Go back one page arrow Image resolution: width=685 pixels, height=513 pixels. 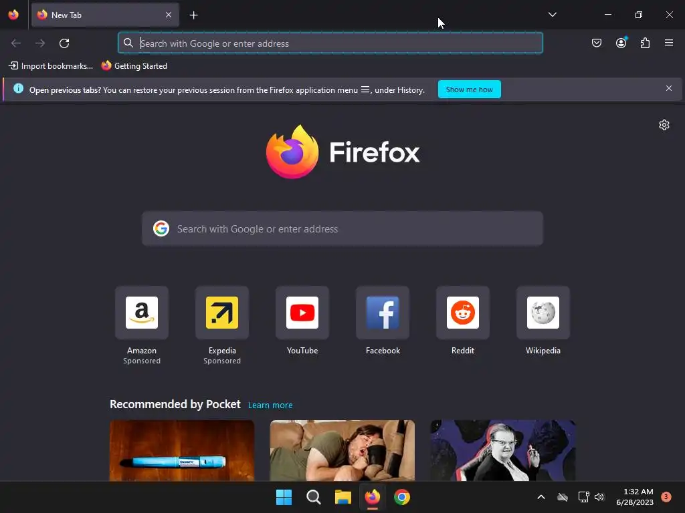16,43
